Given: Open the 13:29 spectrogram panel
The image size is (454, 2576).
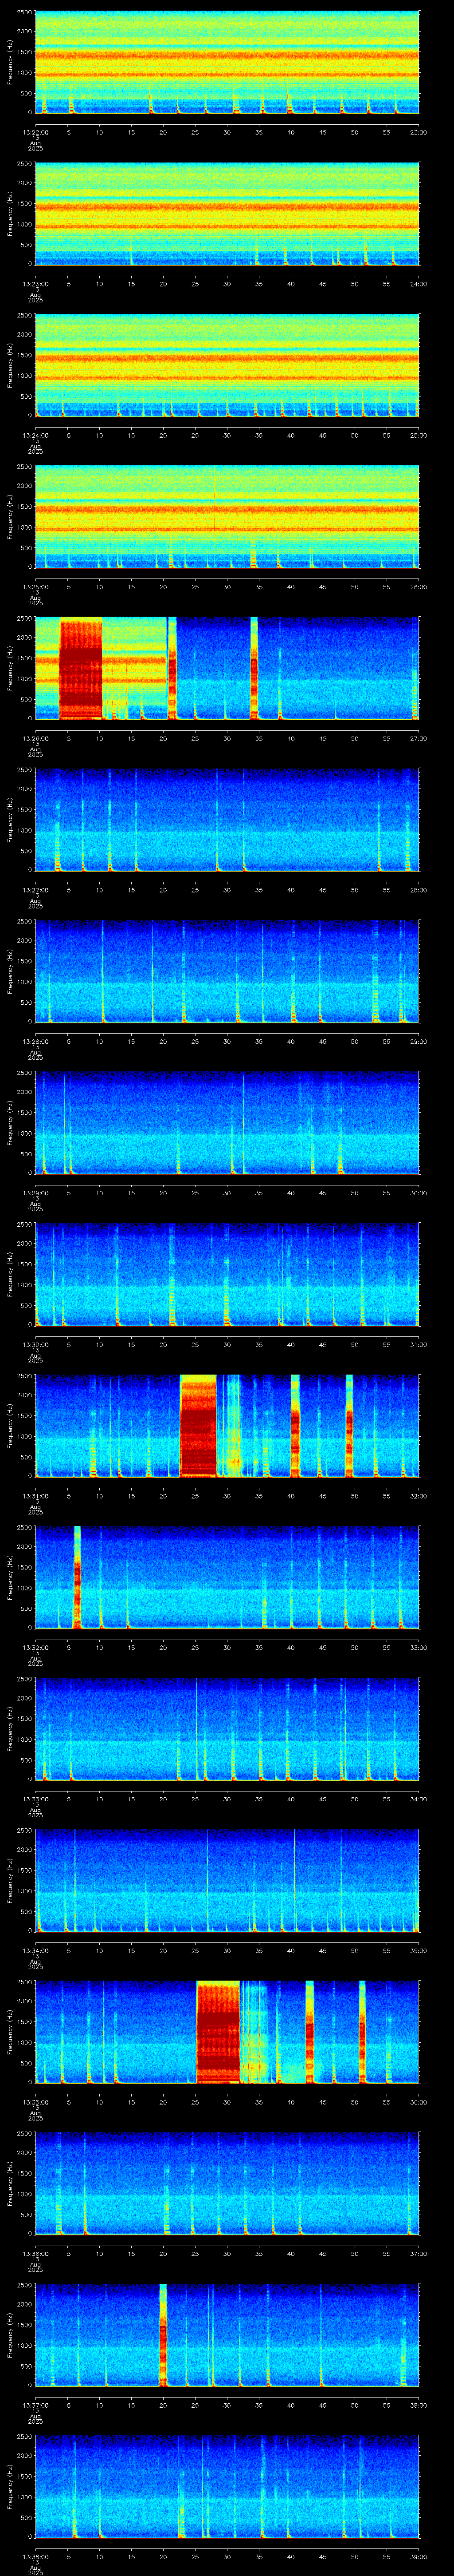Looking at the screenshot, I should (227, 1123).
